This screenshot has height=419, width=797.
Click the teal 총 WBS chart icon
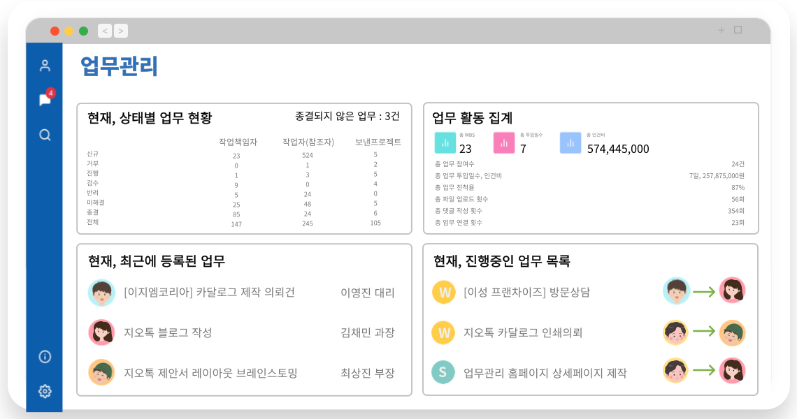(445, 142)
